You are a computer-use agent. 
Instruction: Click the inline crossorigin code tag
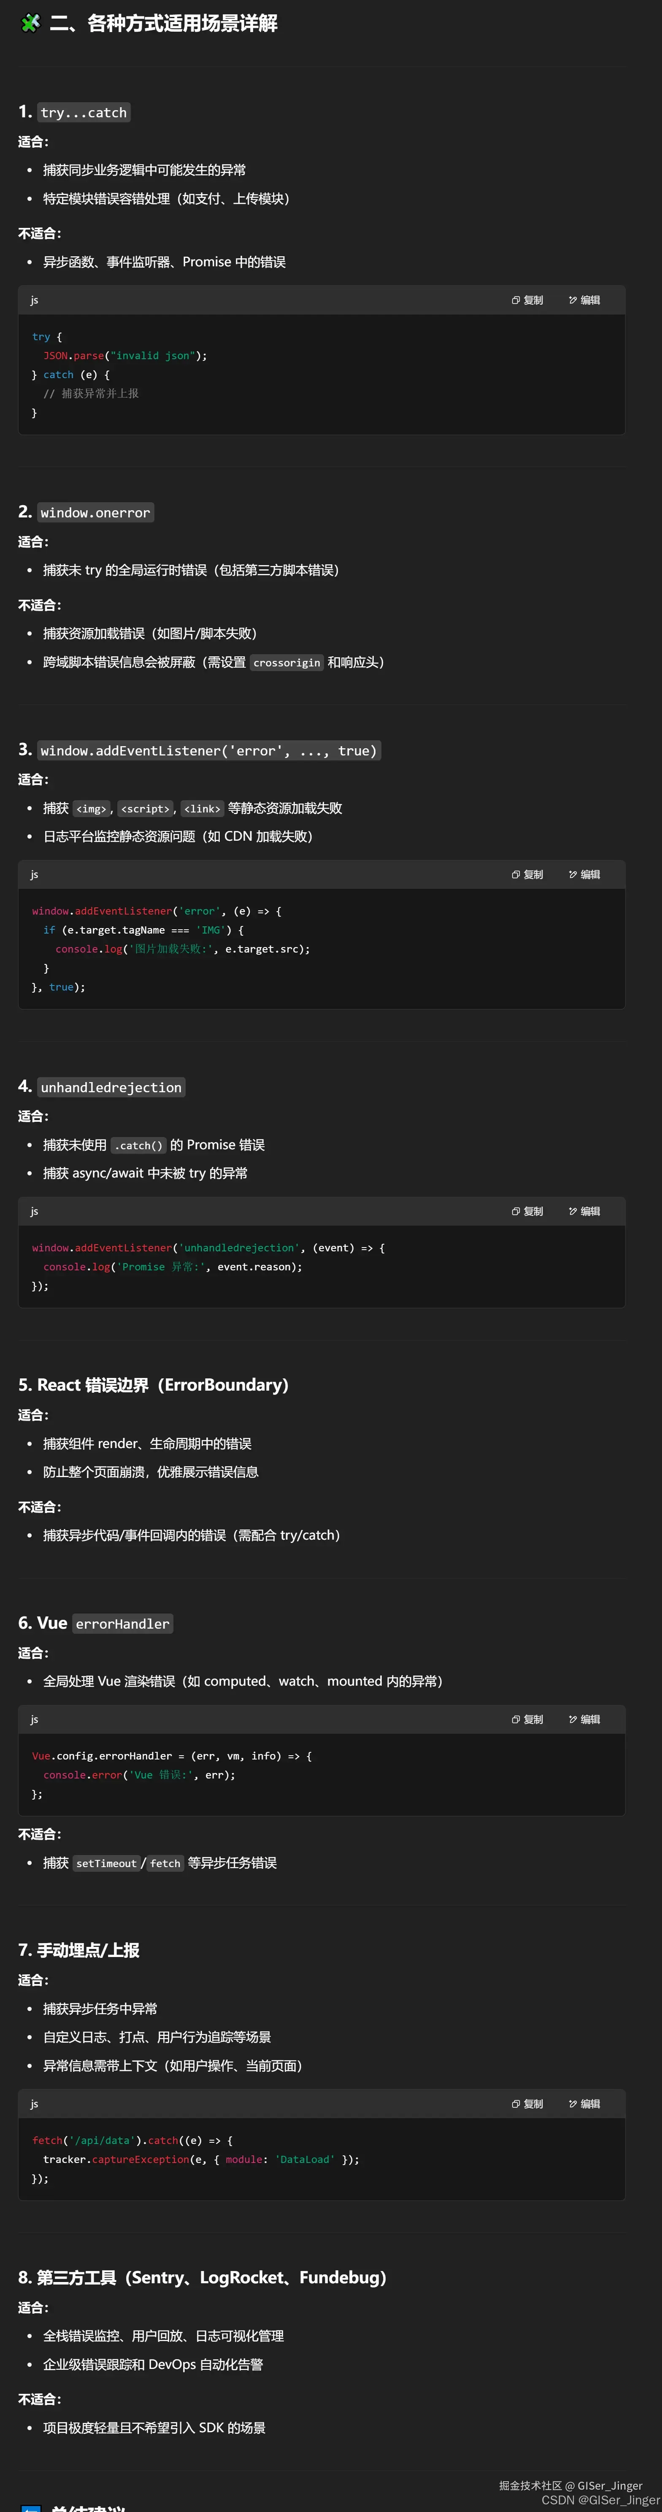[286, 663]
